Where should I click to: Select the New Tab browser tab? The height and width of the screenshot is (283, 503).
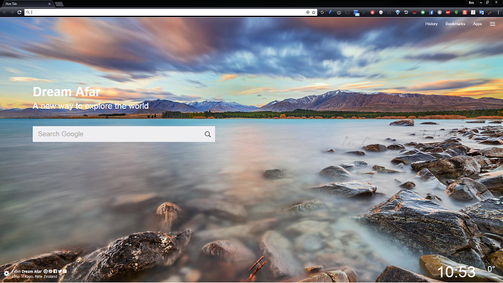tap(25, 4)
